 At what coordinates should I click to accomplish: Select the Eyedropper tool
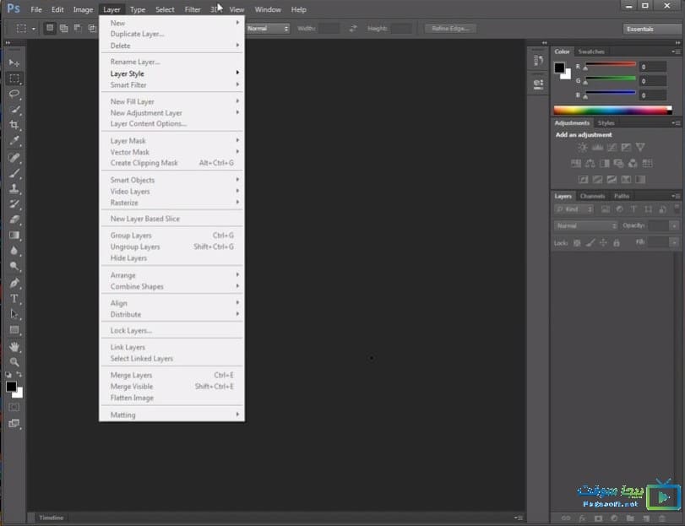14,140
